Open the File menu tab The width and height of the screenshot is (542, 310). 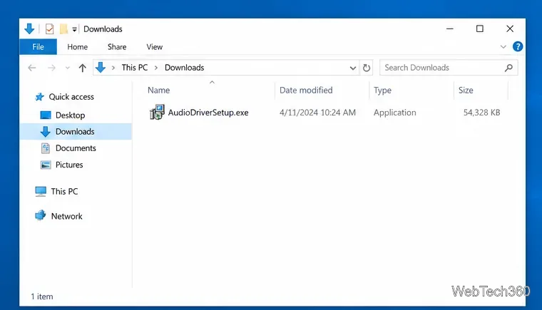tap(38, 47)
